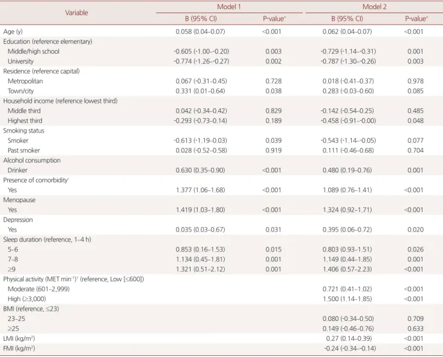The image size is (443, 357).
Task: Click the 'LMI (kg/m²)' row label
Action: coord(19,338)
